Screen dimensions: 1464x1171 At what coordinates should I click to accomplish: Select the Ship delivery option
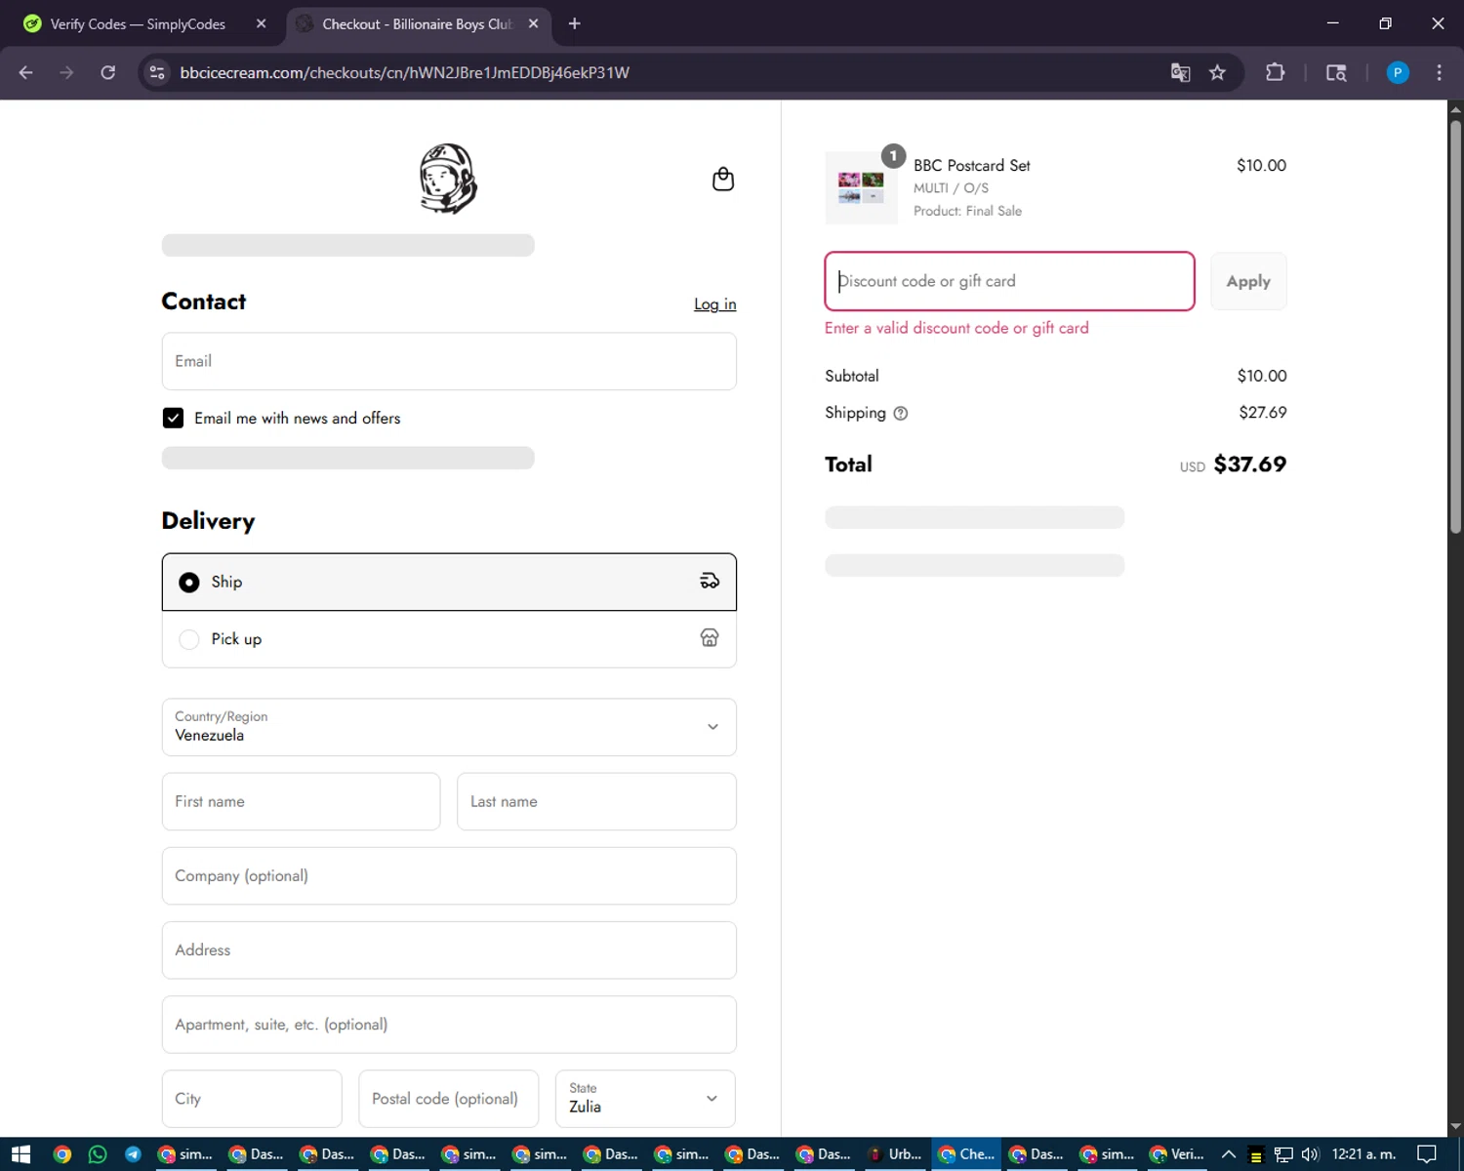point(449,582)
